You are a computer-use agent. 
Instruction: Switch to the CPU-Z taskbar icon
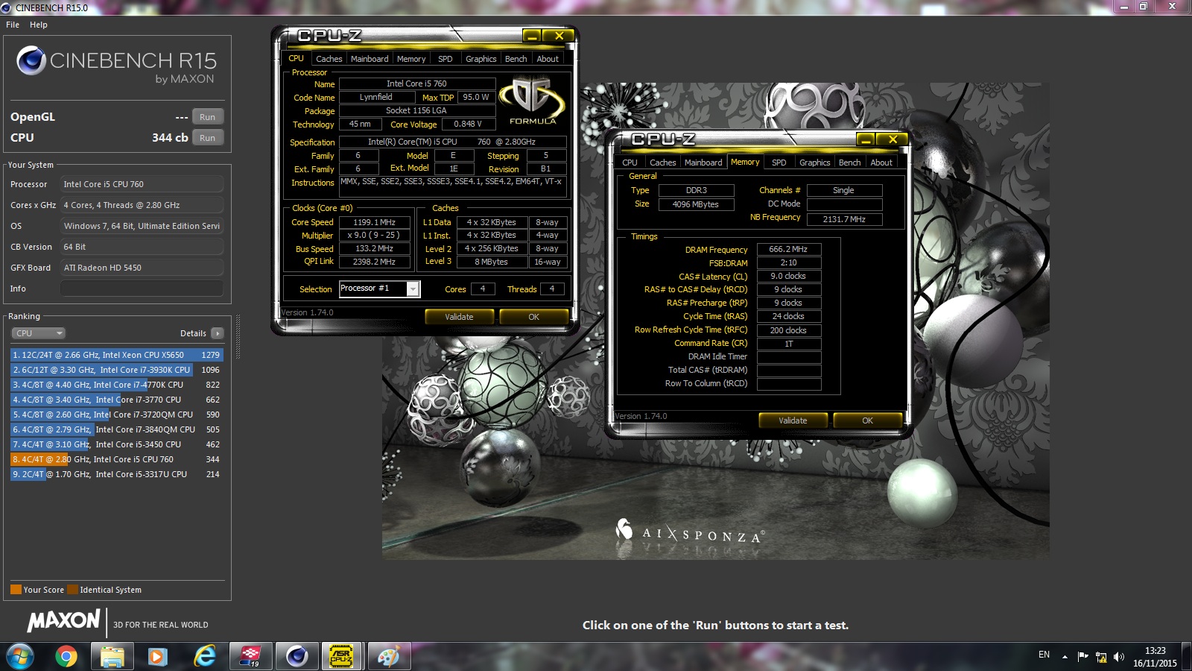(341, 656)
